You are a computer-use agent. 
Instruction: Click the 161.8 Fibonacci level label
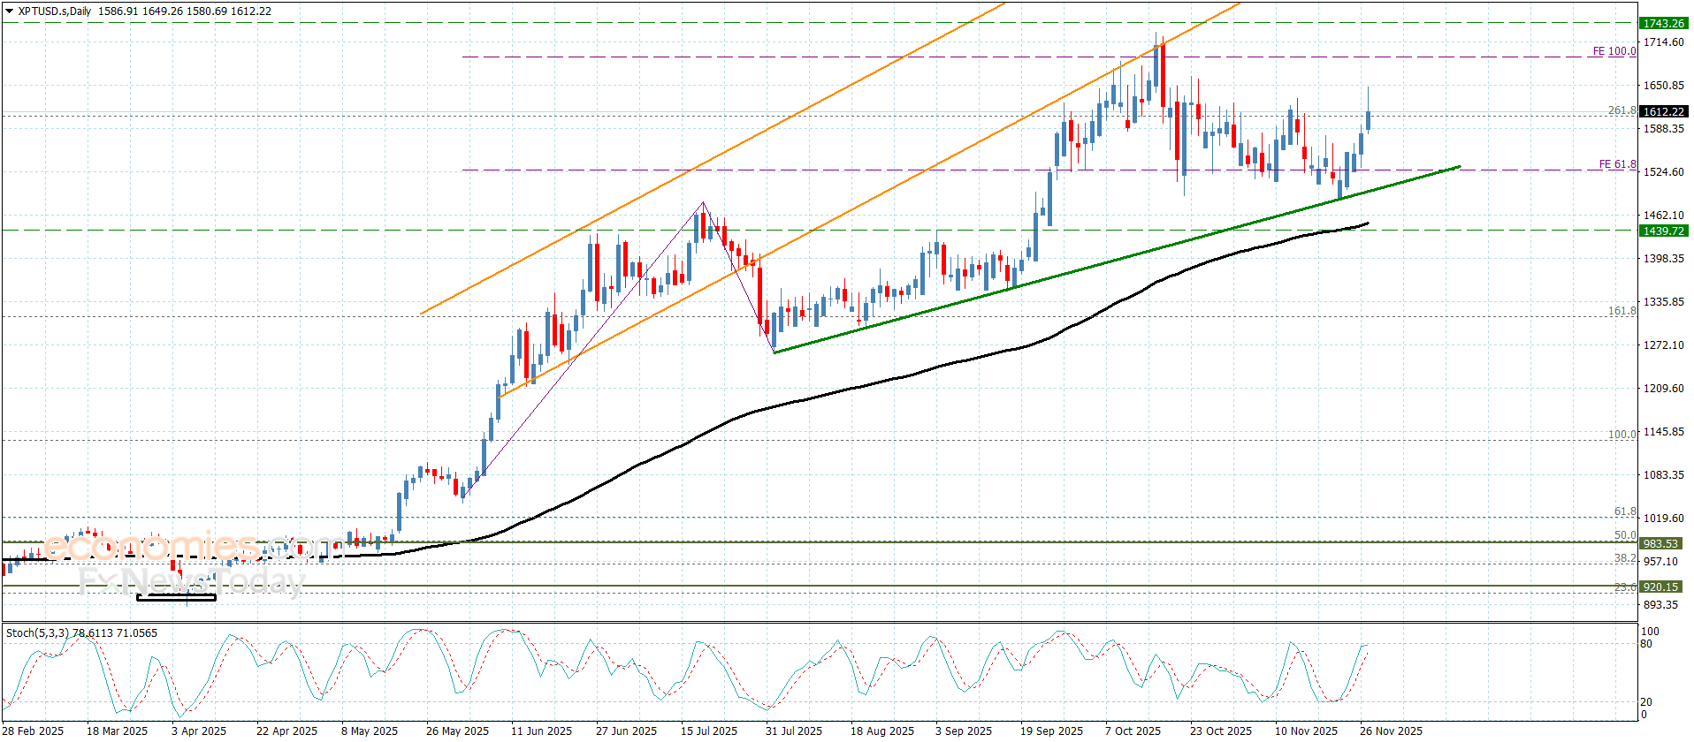point(1622,311)
